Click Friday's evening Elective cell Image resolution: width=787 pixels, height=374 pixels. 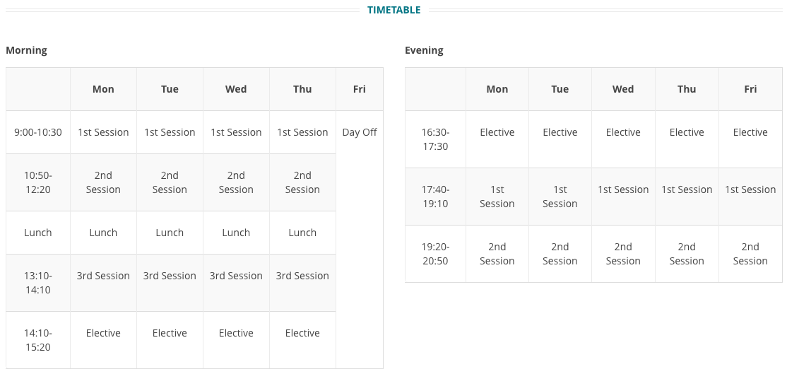click(x=750, y=132)
